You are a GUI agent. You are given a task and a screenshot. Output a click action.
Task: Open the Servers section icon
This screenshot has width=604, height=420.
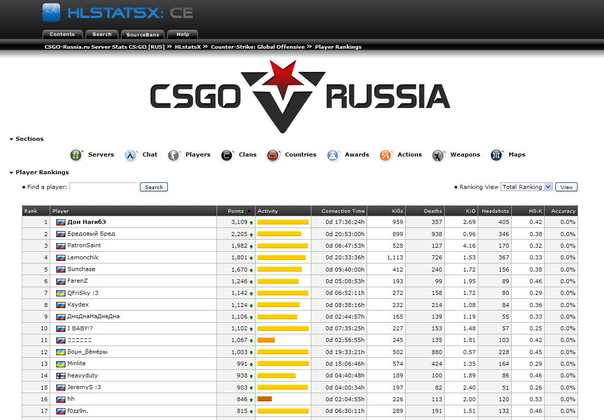click(x=77, y=155)
